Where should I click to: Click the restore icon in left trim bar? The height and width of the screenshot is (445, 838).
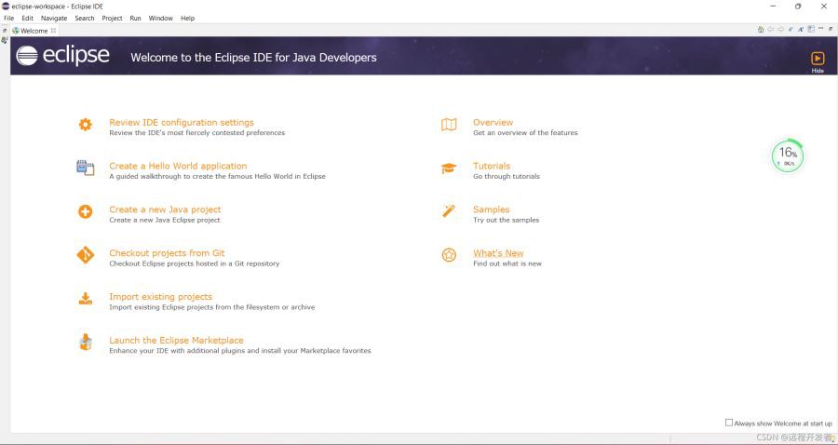coord(5,31)
